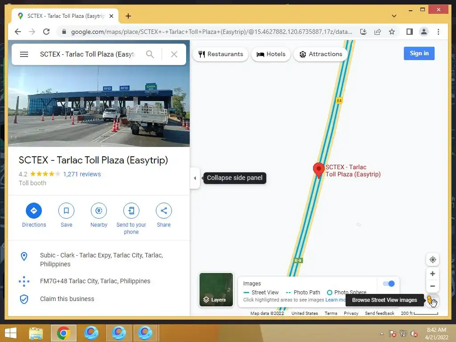Open Chrome three-dot menu
The height and width of the screenshot is (342, 456).
[x=438, y=32]
